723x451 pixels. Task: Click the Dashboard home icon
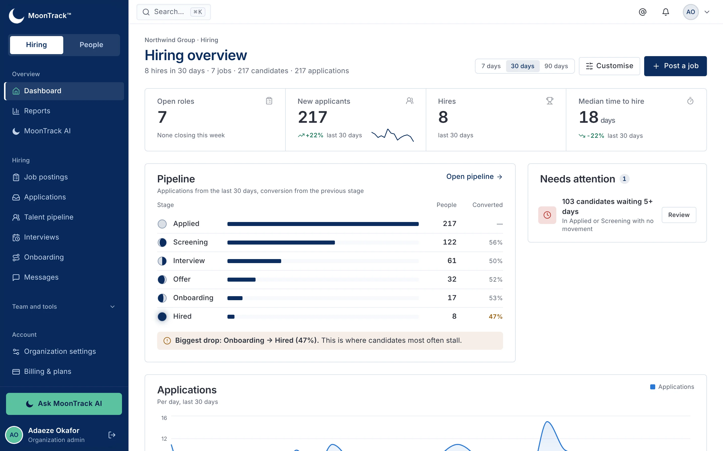coord(16,91)
